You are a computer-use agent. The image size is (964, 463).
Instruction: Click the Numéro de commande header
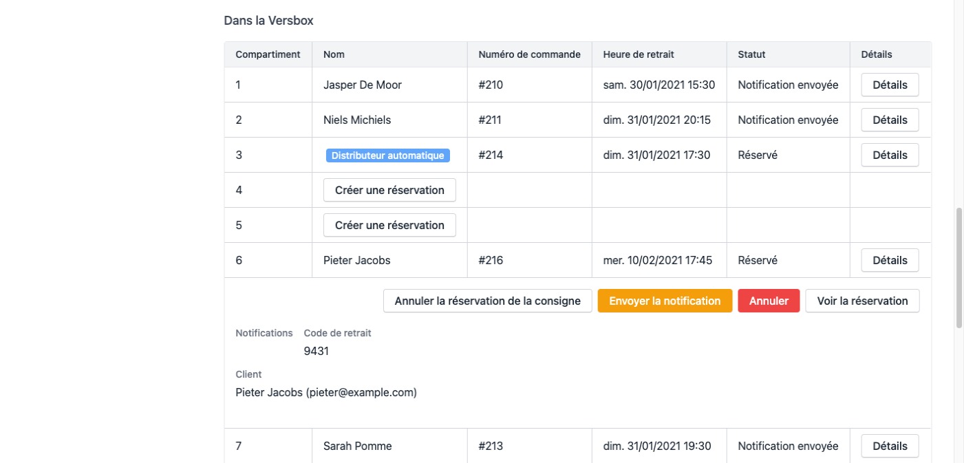coord(529,54)
